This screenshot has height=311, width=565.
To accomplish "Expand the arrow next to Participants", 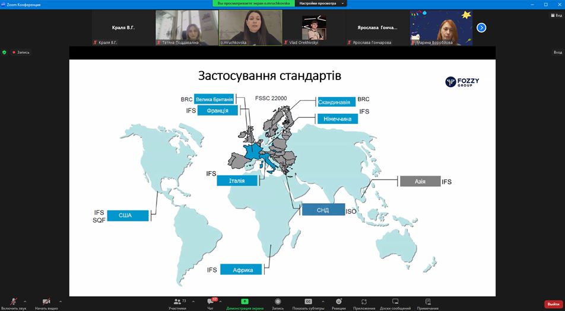I will pyautogui.click(x=193, y=302).
